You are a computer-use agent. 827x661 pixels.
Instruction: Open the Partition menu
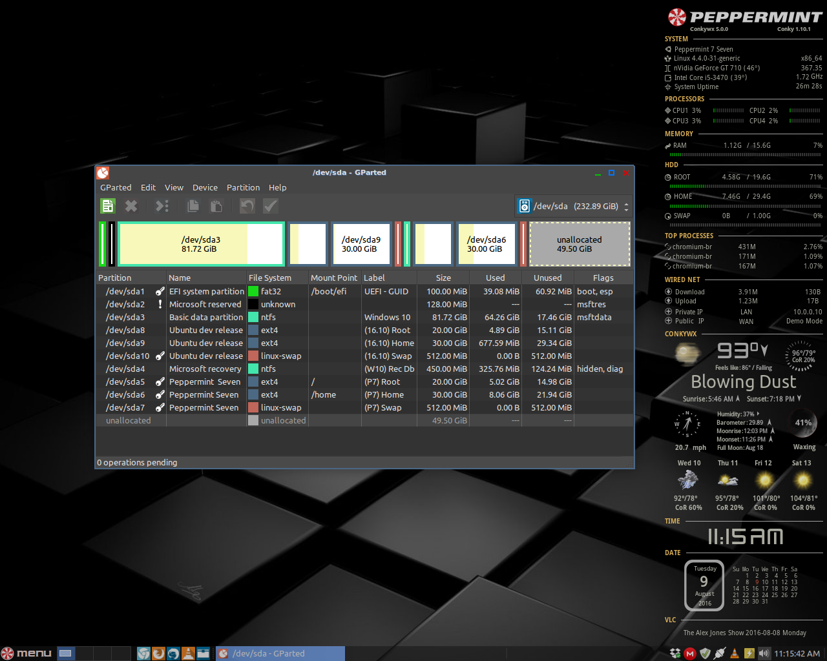(x=243, y=188)
